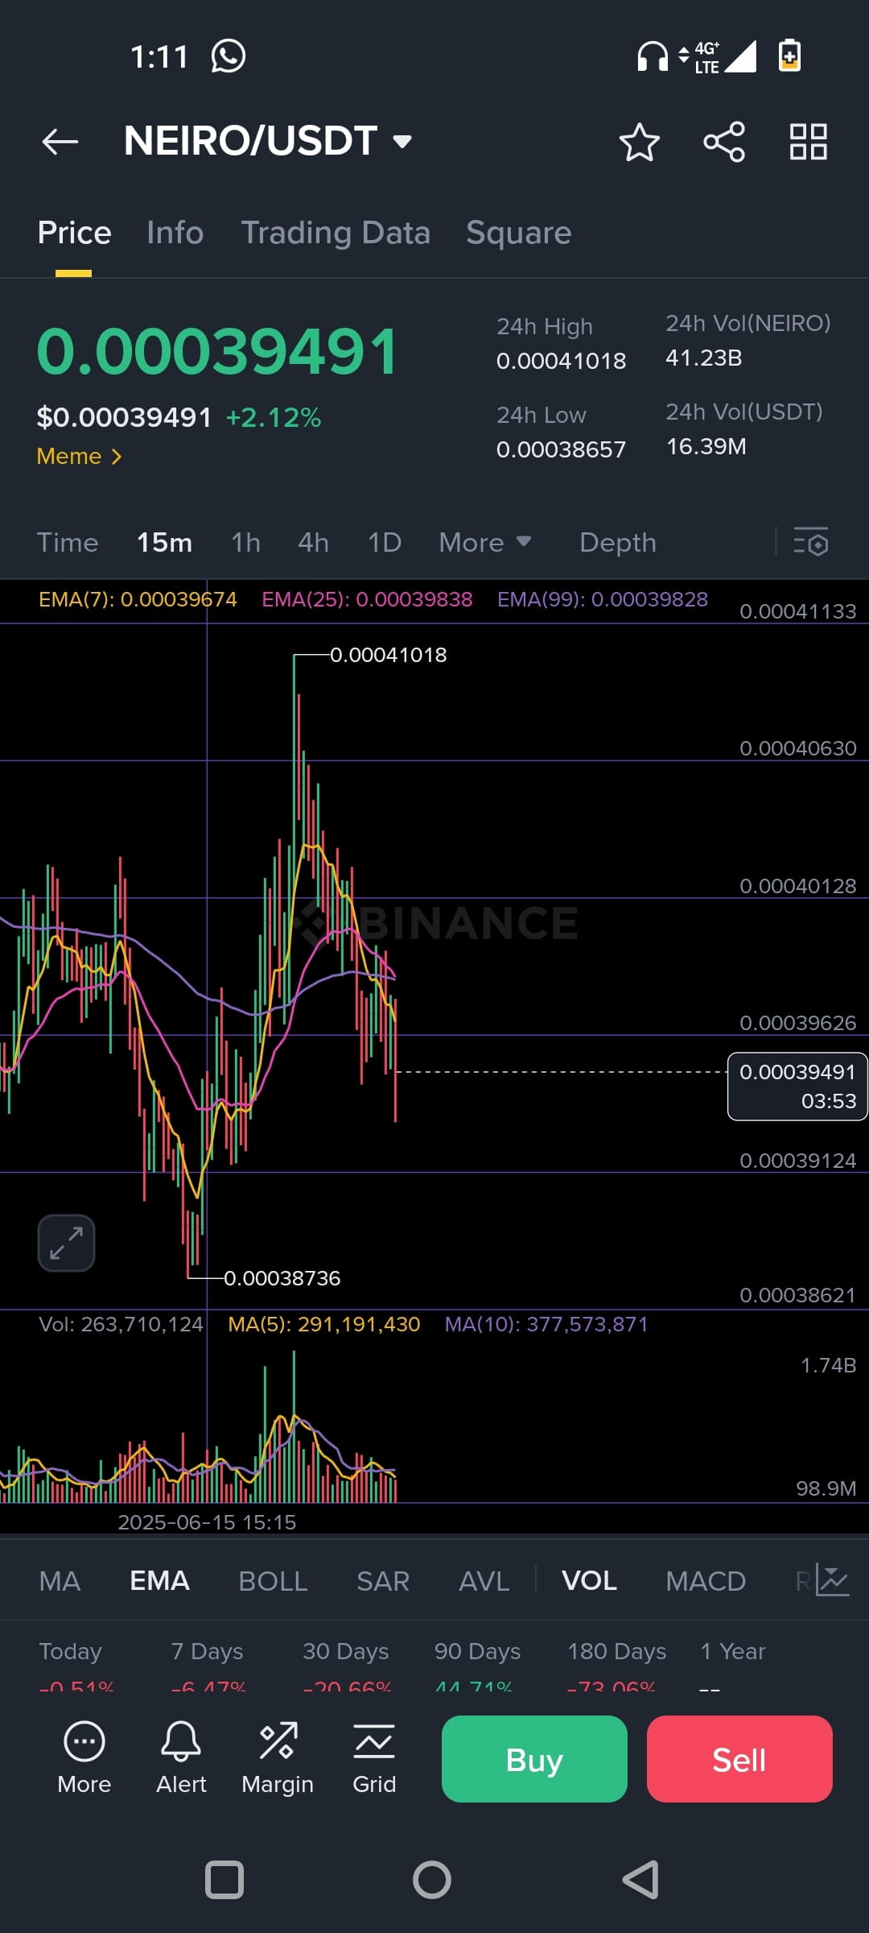Open the share icon
Image resolution: width=869 pixels, height=1933 pixels.
(724, 142)
